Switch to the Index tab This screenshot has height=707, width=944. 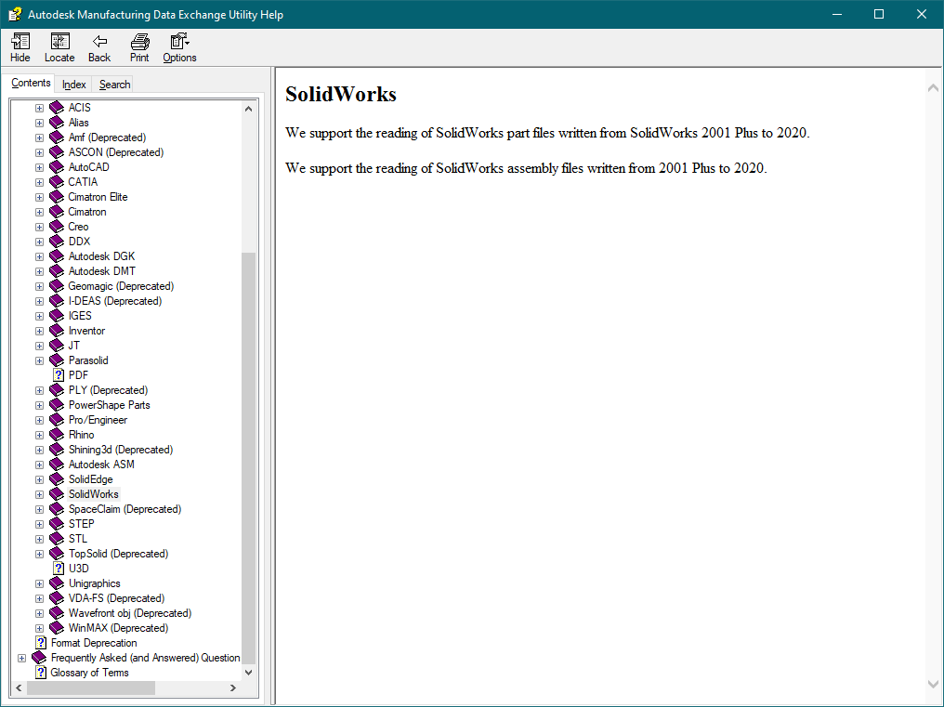click(74, 85)
